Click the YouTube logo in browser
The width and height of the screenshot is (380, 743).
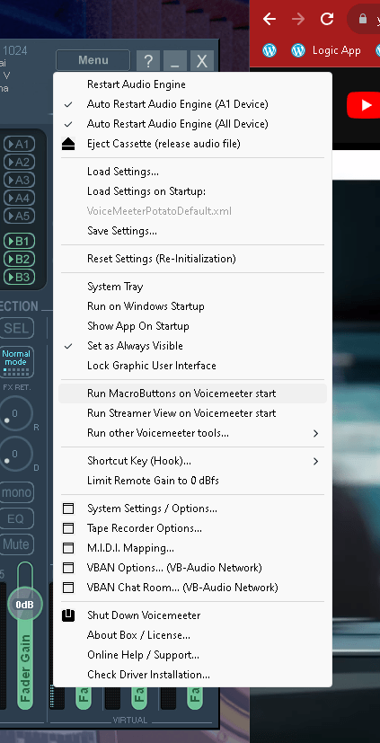364,105
